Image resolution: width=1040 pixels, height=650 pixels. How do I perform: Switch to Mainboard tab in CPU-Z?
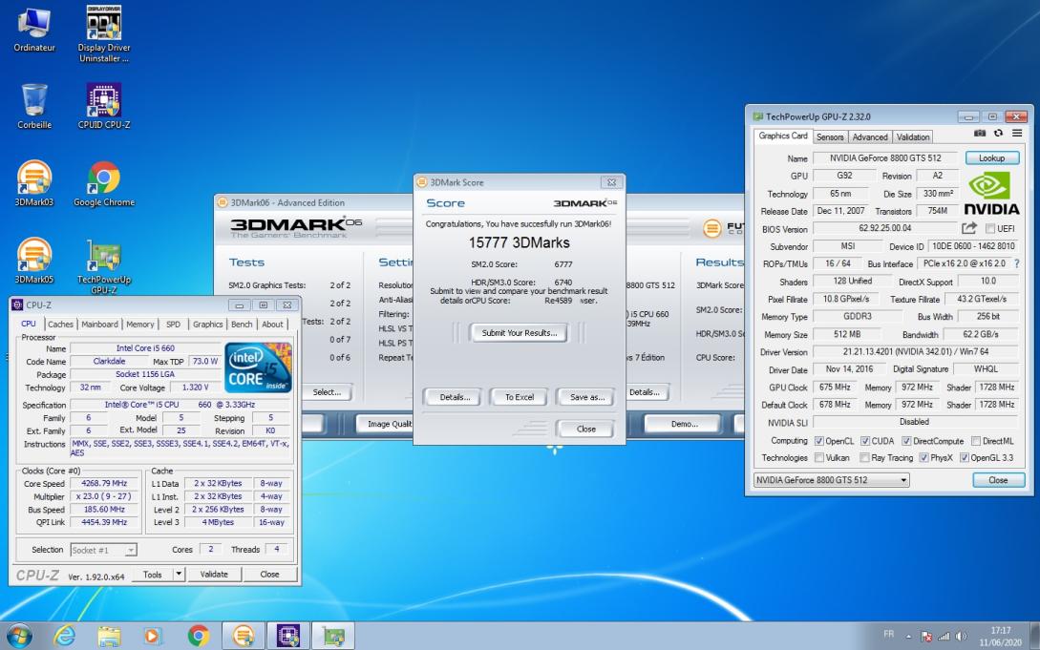(x=99, y=324)
